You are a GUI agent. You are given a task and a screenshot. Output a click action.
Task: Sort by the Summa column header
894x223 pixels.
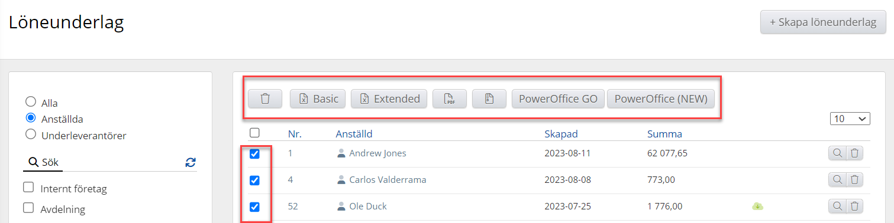tap(664, 133)
